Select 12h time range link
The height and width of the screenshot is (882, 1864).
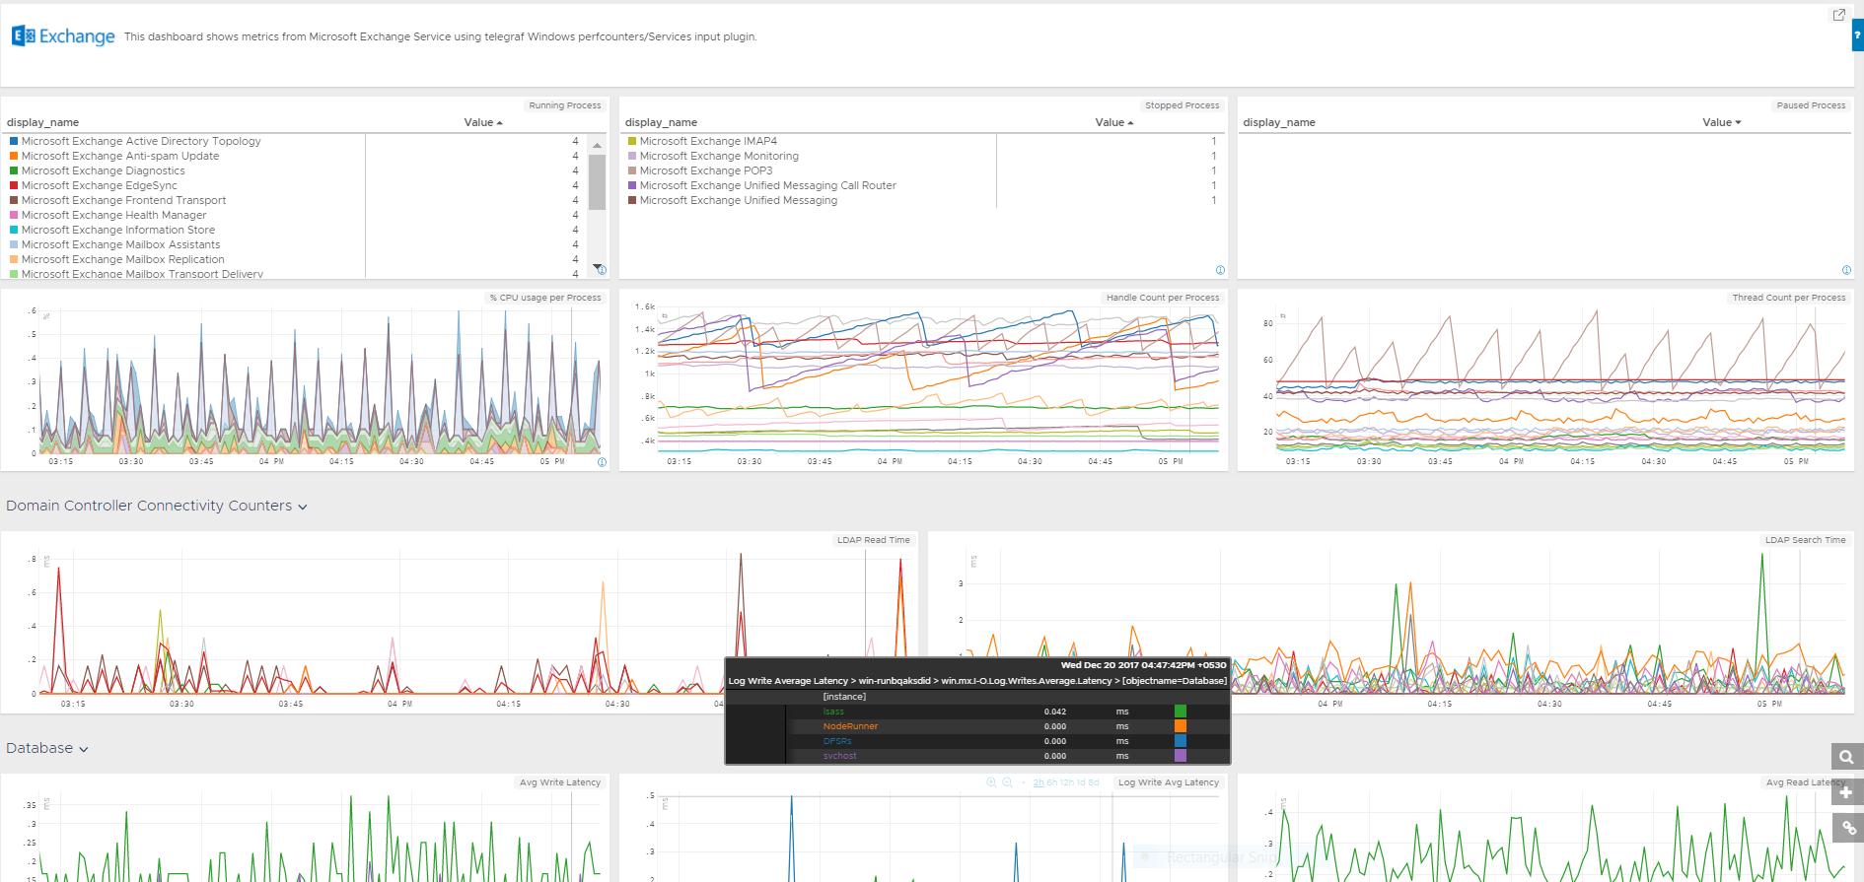click(1067, 782)
